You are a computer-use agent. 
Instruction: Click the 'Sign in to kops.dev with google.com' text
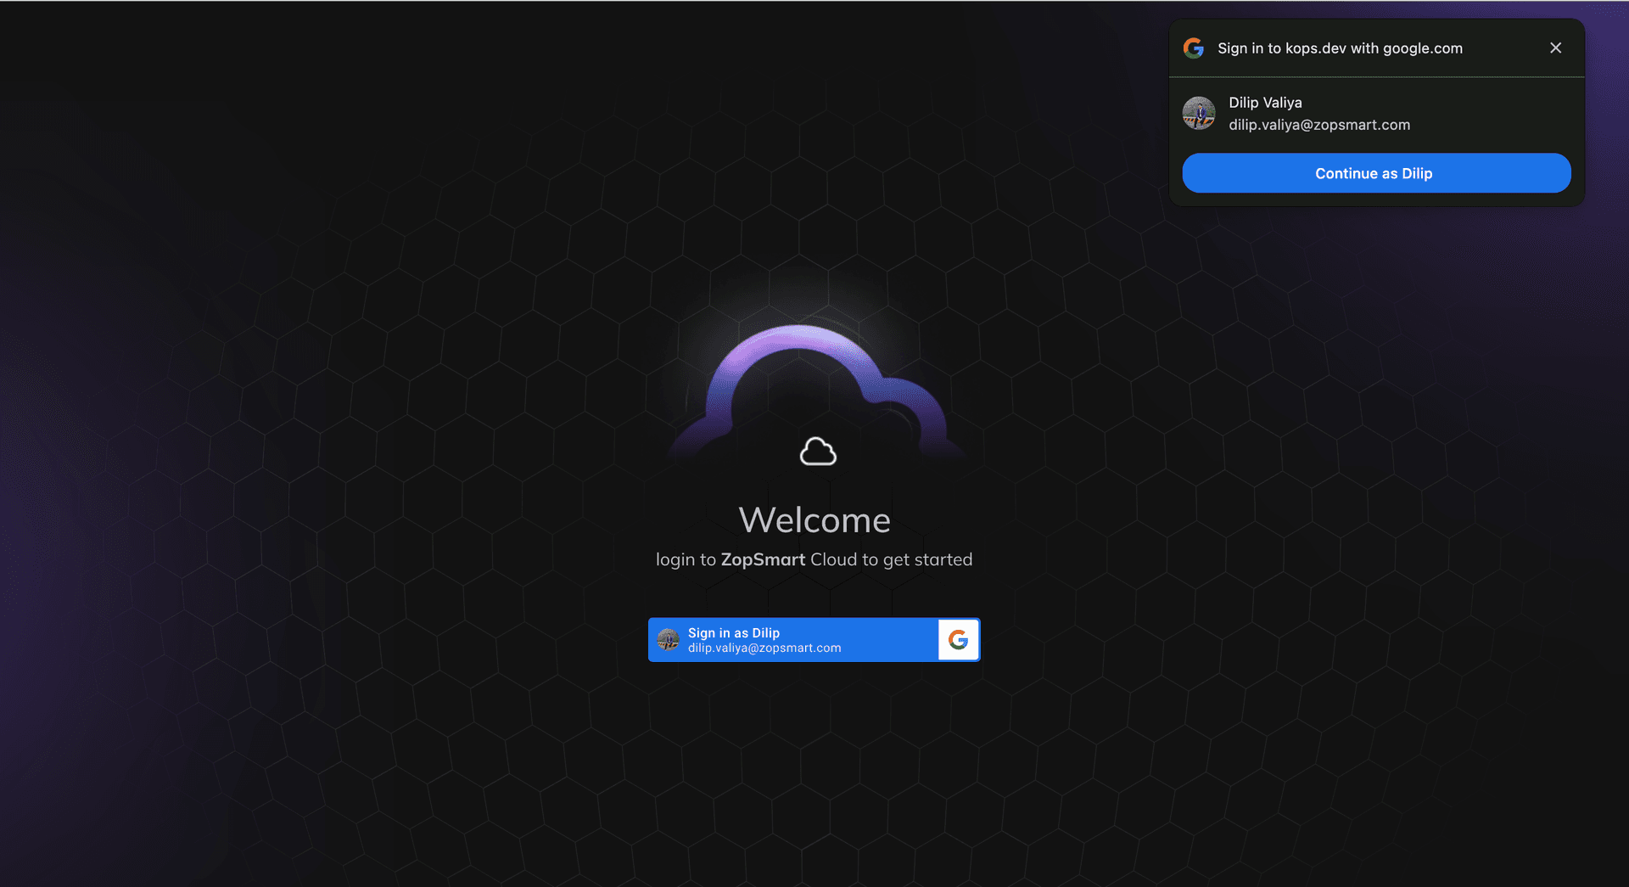click(1340, 48)
